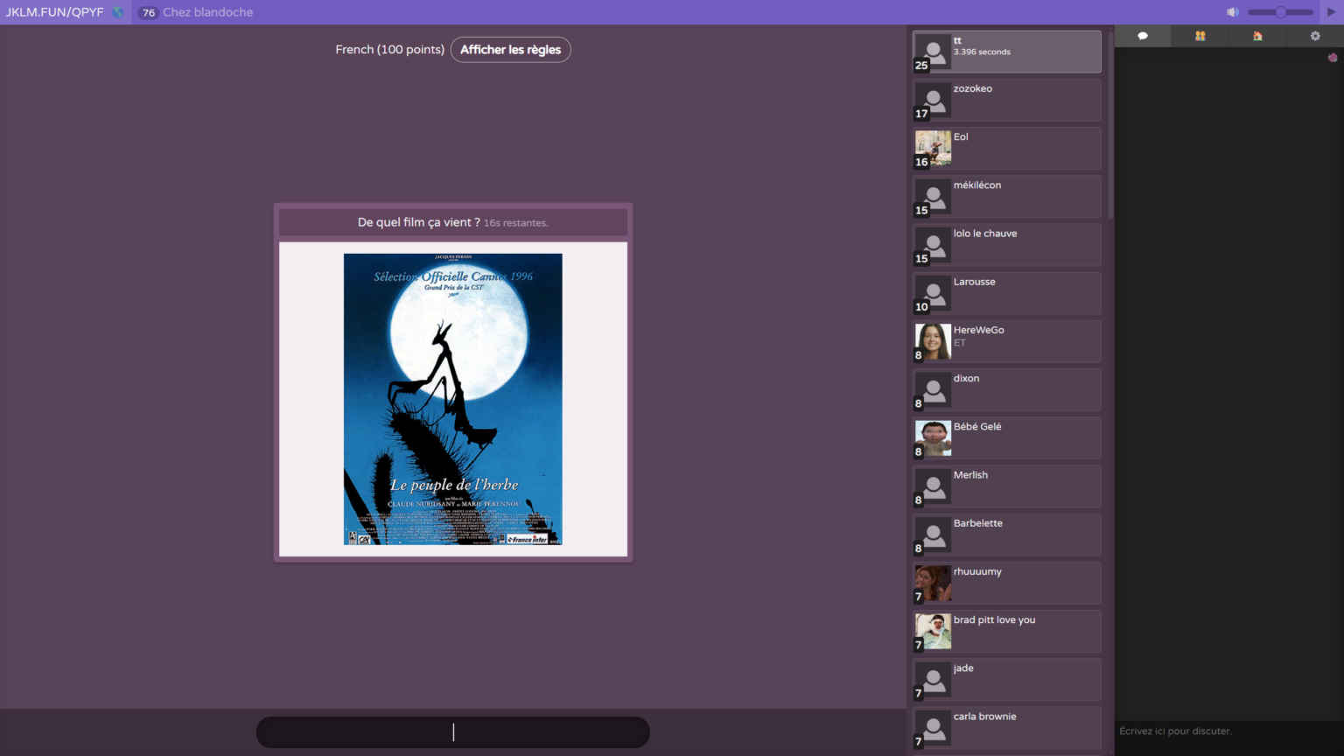Open the chat tab
1344x756 pixels.
1142,36
